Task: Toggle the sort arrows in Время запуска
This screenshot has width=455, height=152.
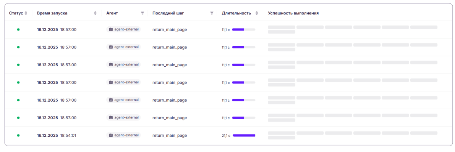Action: 95,13
